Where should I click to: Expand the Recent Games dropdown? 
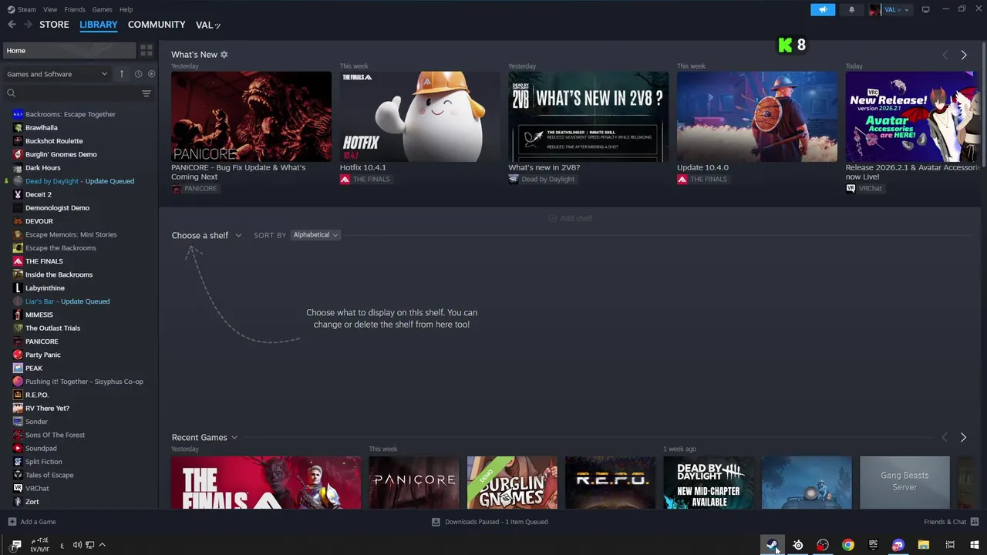pyautogui.click(x=204, y=437)
